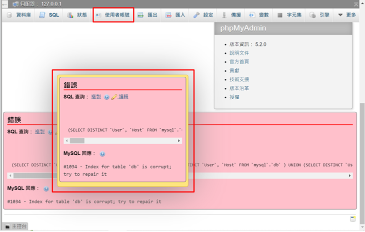The image size is (365, 232).
Task: Click the engines icon beside 引擎
Action: point(312,15)
